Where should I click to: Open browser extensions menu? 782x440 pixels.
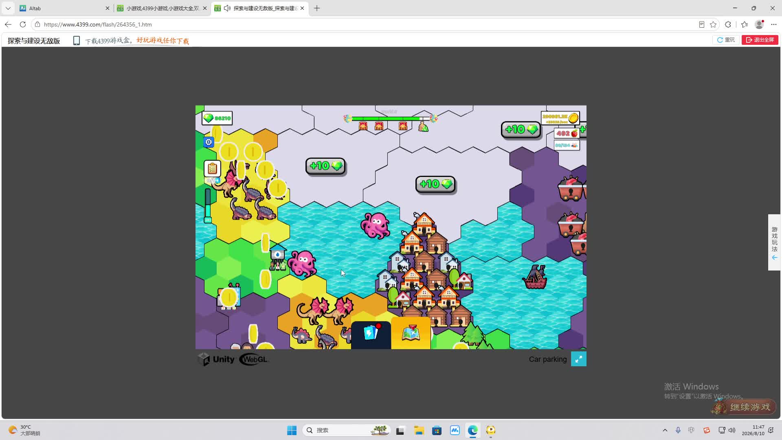728,24
